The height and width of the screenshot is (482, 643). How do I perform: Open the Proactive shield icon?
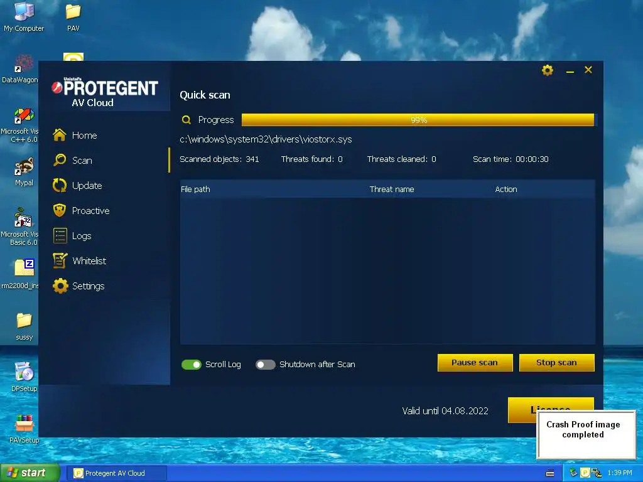click(x=60, y=210)
